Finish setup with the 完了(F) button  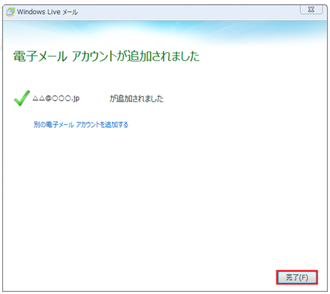pos(297,277)
